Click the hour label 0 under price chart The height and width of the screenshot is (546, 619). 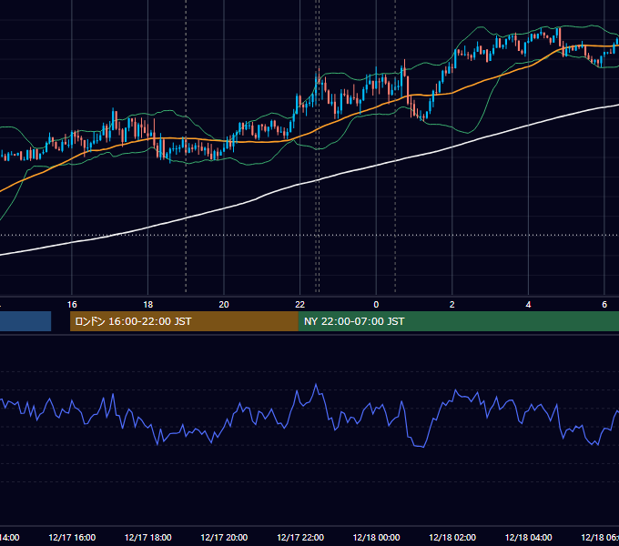click(376, 305)
